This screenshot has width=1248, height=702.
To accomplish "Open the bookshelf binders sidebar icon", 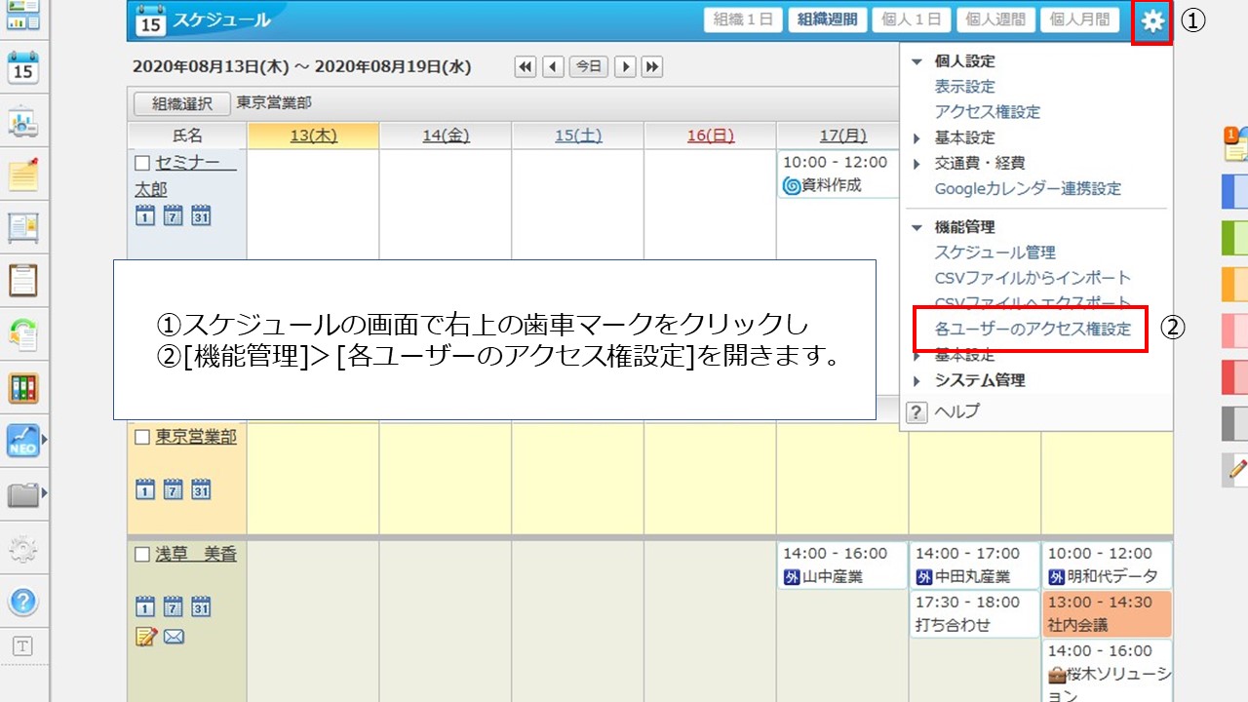I will pos(22,387).
